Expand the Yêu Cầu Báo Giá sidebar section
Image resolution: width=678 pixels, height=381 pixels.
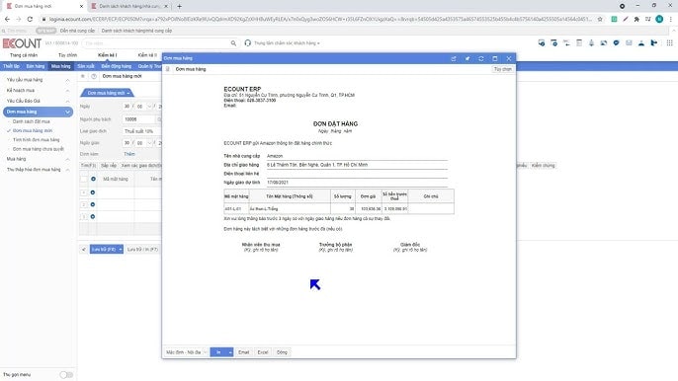pyautogui.click(x=67, y=101)
